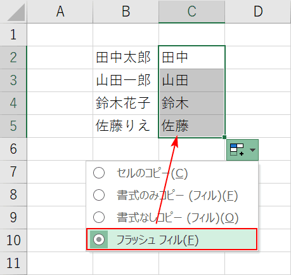Select the フラッシュ フィル radio option
The height and width of the screenshot is (275, 291).
pos(99,239)
